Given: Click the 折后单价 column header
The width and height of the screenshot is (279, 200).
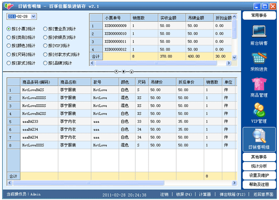Looking at the screenshot, I should (190, 82).
